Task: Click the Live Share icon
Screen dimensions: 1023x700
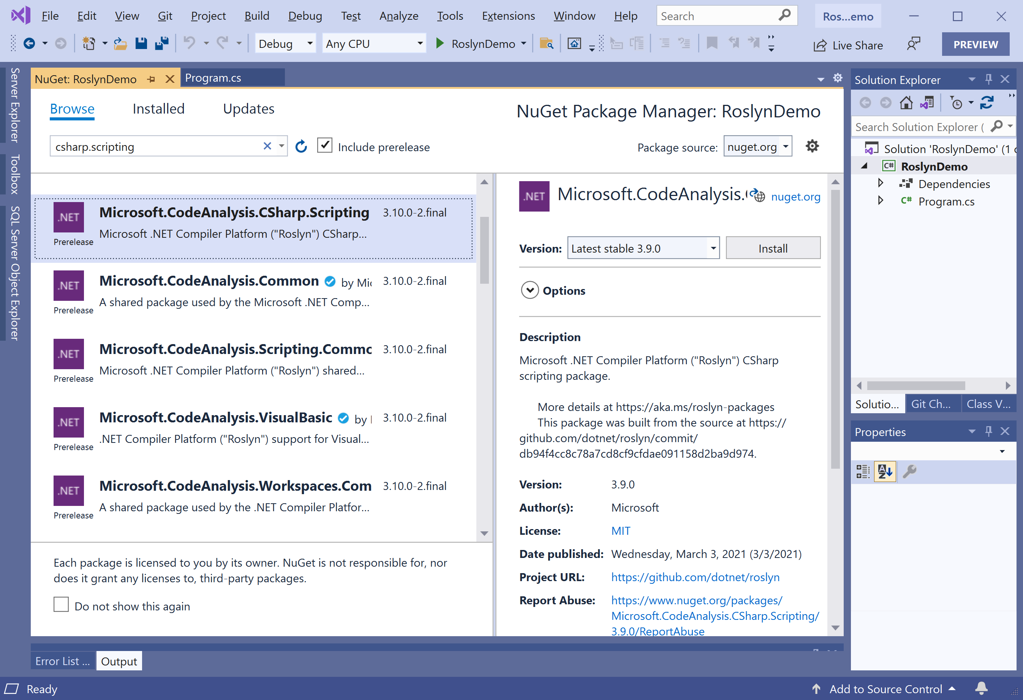Action: coord(820,45)
